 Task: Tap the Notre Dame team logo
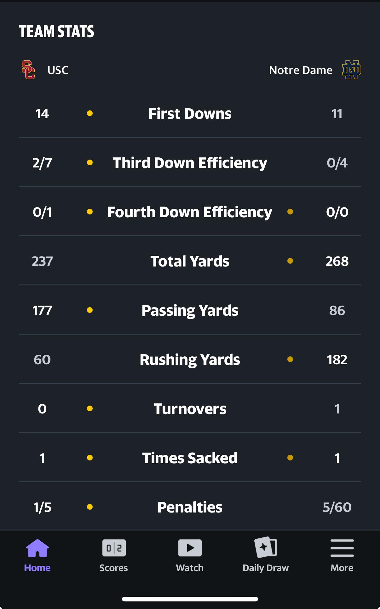click(351, 70)
